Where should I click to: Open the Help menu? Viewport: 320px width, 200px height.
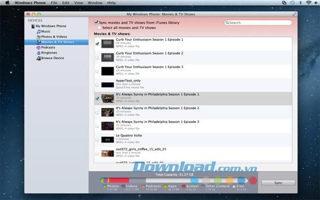click(111, 3)
